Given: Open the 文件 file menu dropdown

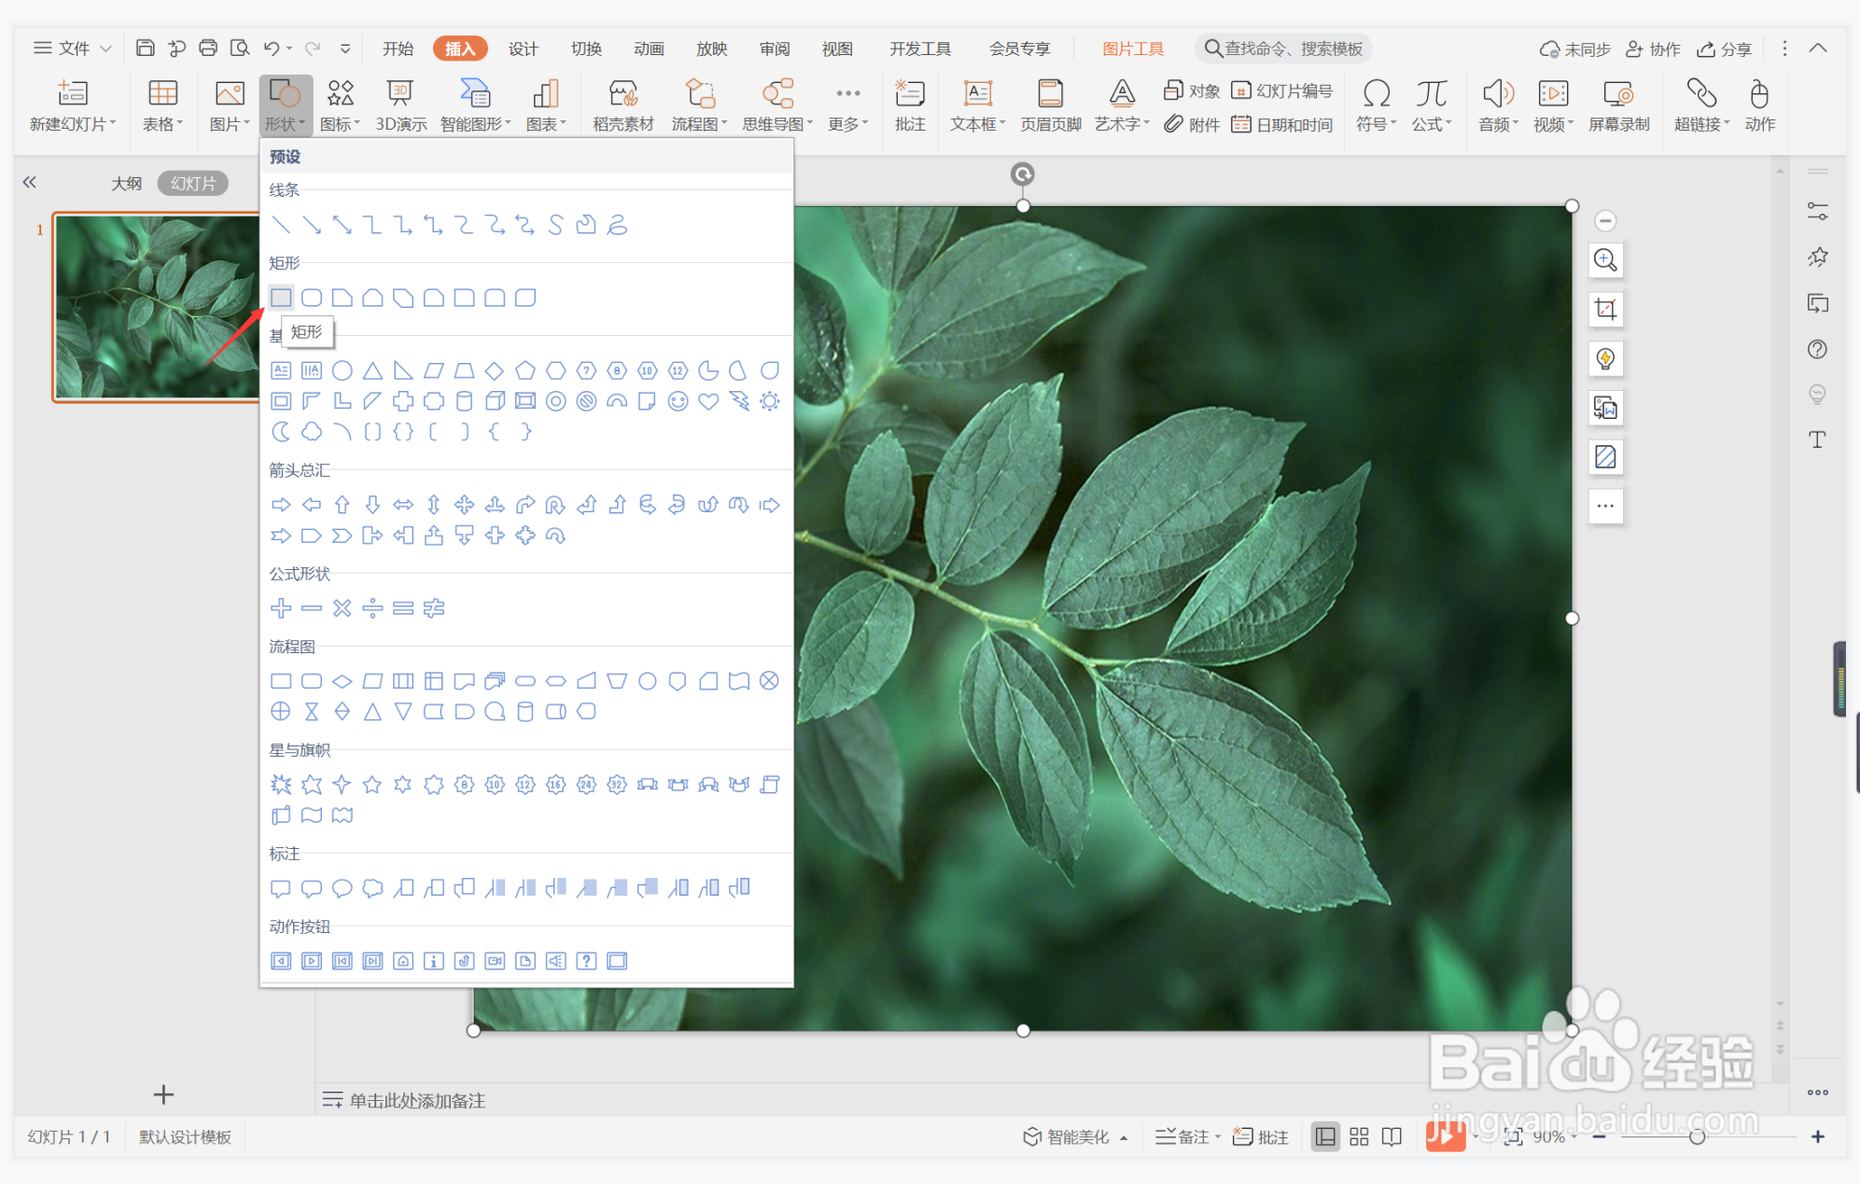Looking at the screenshot, I should (x=73, y=48).
